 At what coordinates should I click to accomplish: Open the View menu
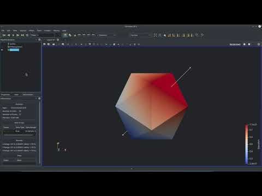coord(15,30)
